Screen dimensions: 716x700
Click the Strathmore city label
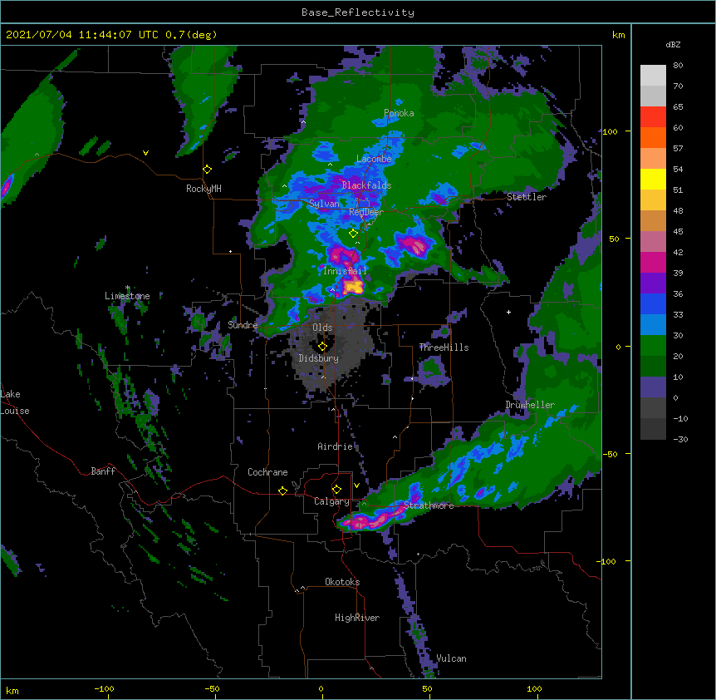(x=429, y=505)
